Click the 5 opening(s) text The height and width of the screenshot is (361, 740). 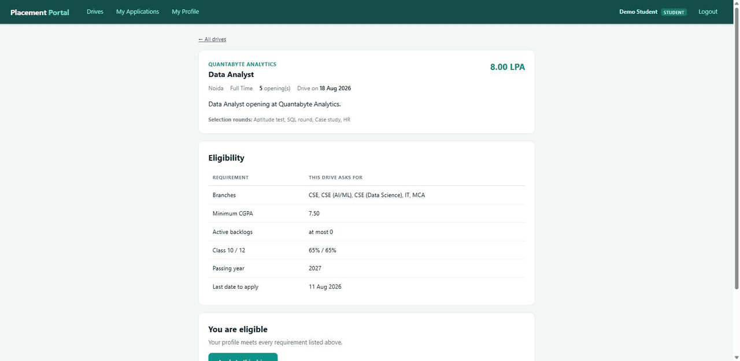click(x=275, y=89)
